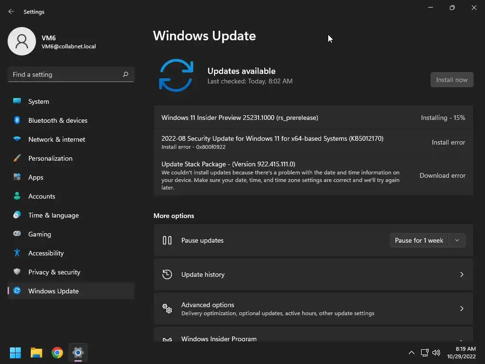The width and height of the screenshot is (485, 364).
Task: Expand Advanced options chevron
Action: coord(461,309)
